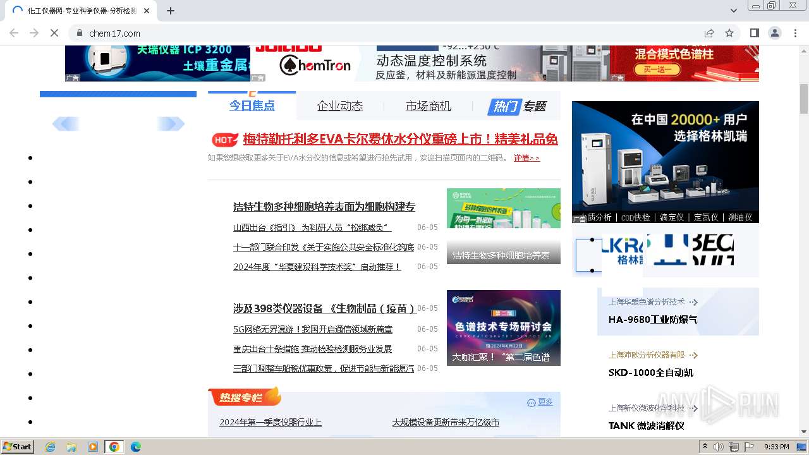Open article 三部门调整车船税优惠政策
Image resolution: width=809 pixels, height=455 pixels.
point(324,368)
